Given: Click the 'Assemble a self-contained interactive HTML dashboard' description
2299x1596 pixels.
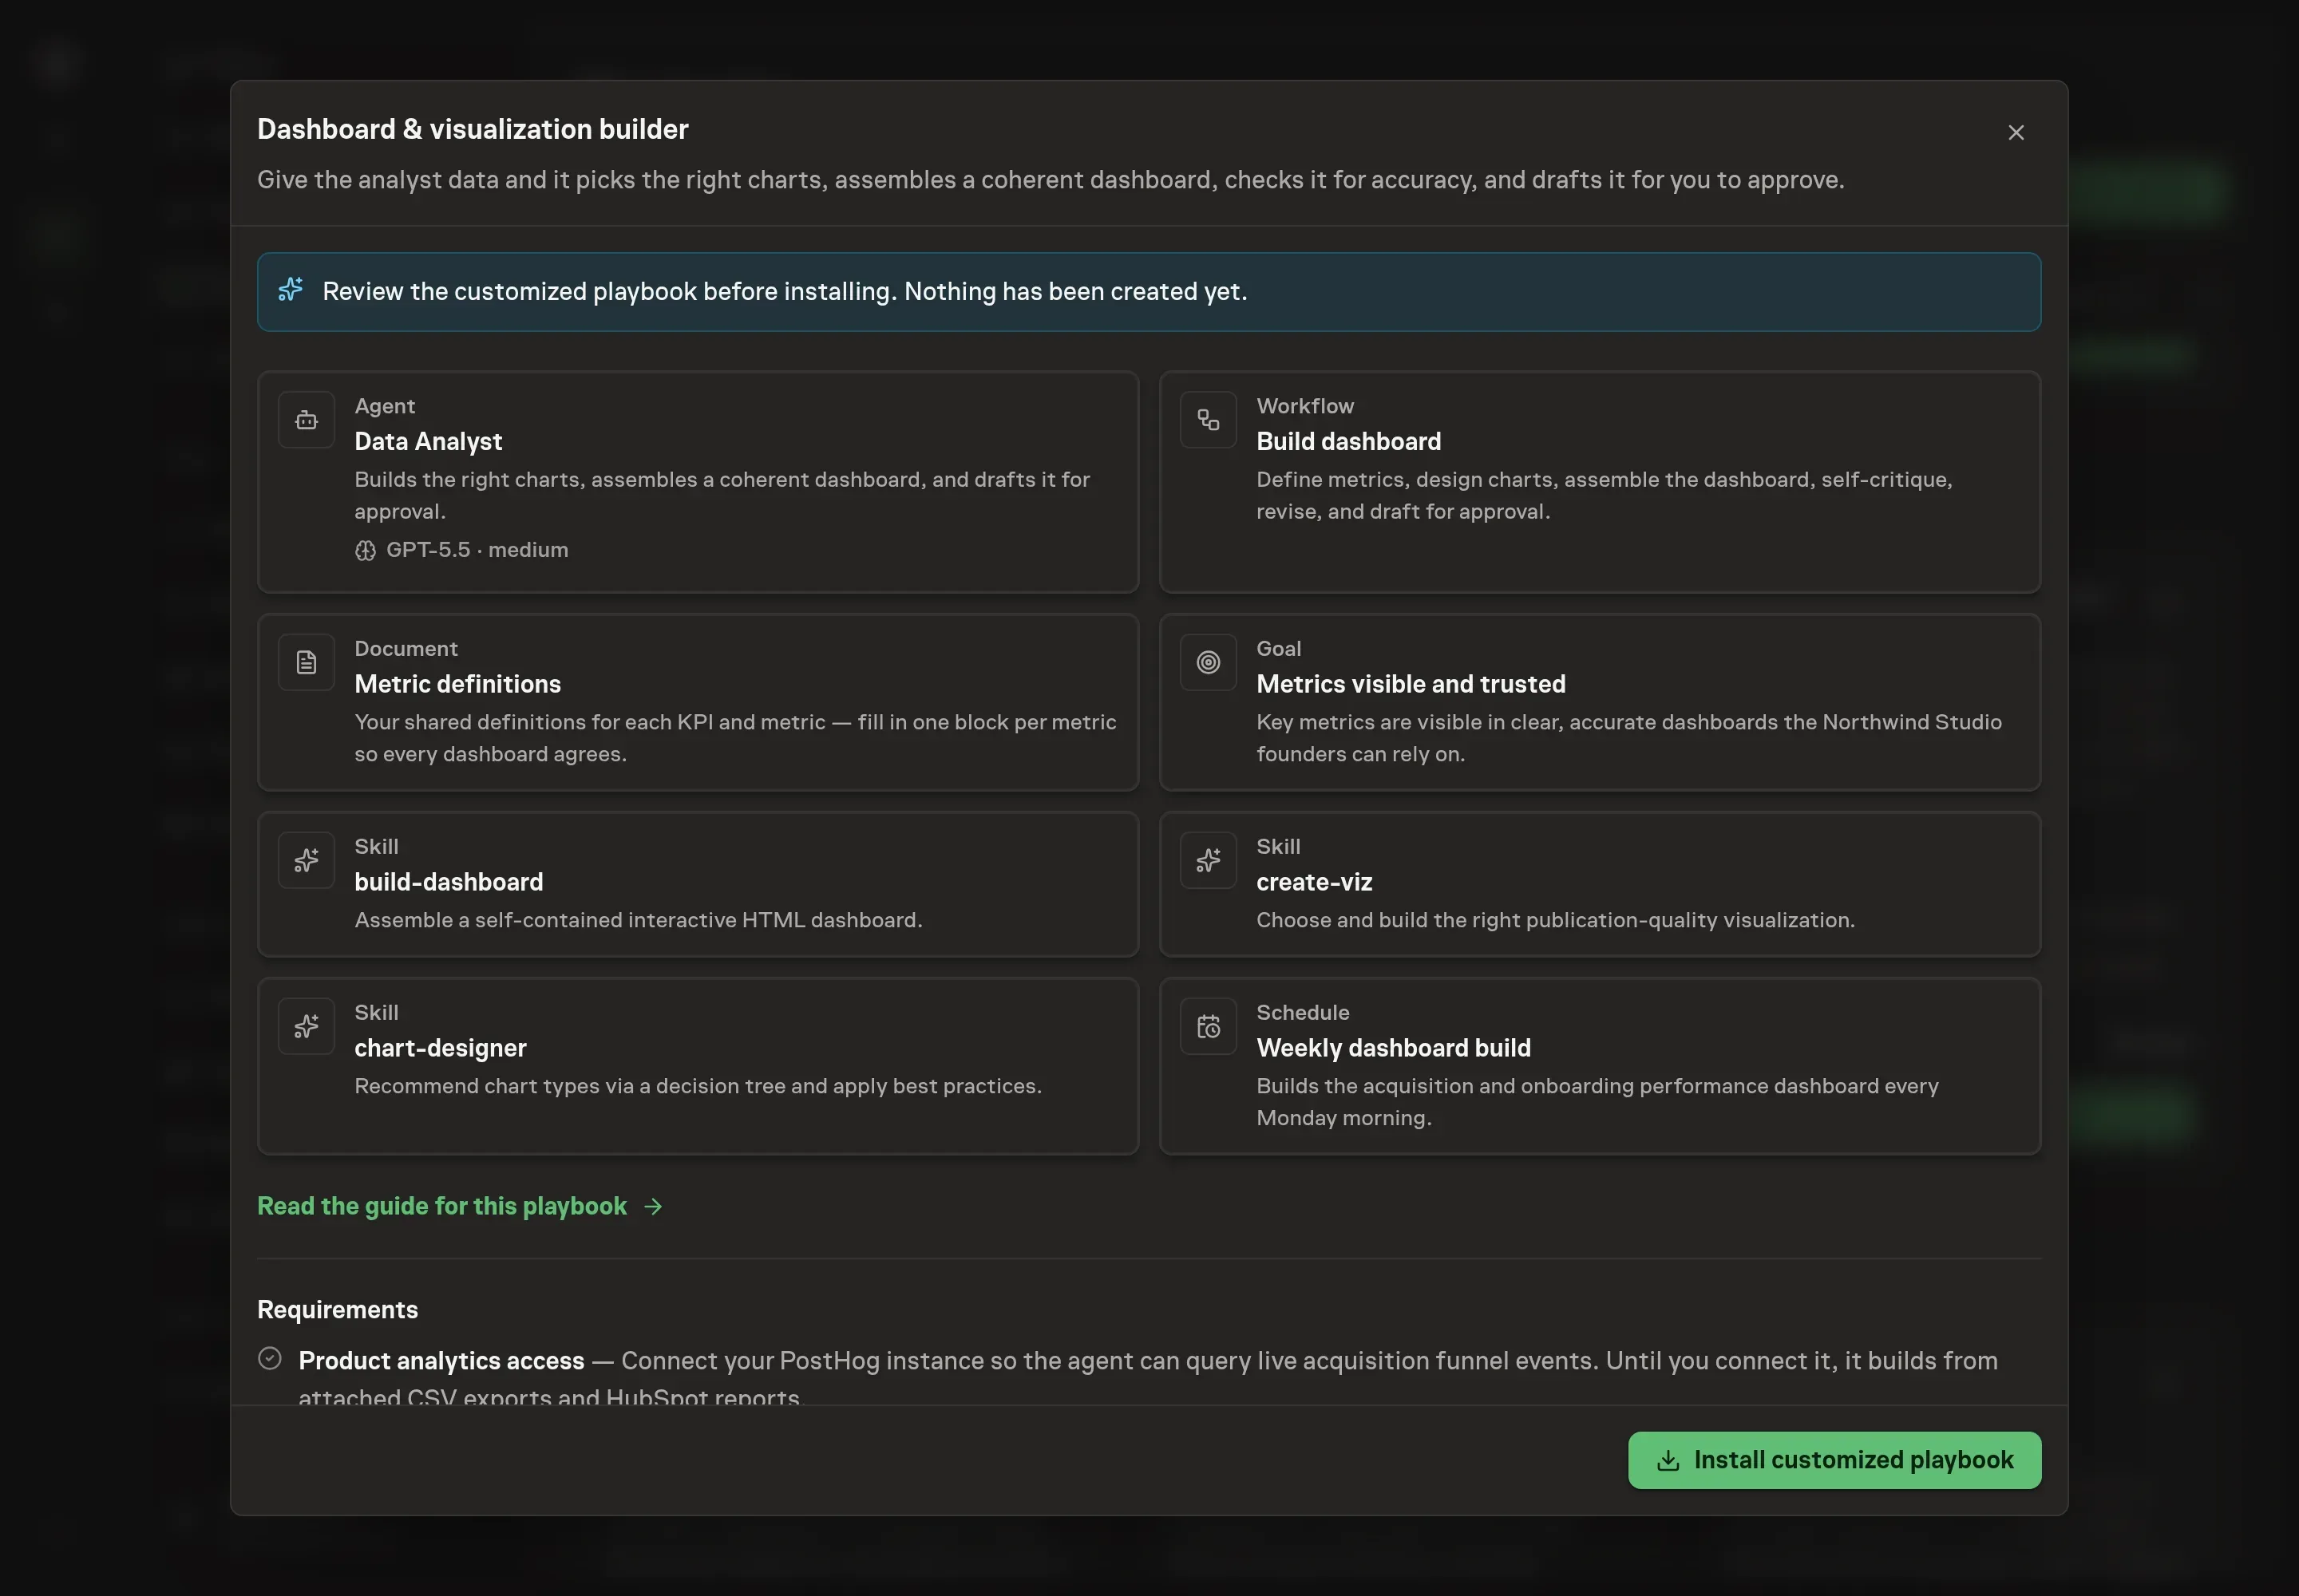Looking at the screenshot, I should (x=639, y=920).
